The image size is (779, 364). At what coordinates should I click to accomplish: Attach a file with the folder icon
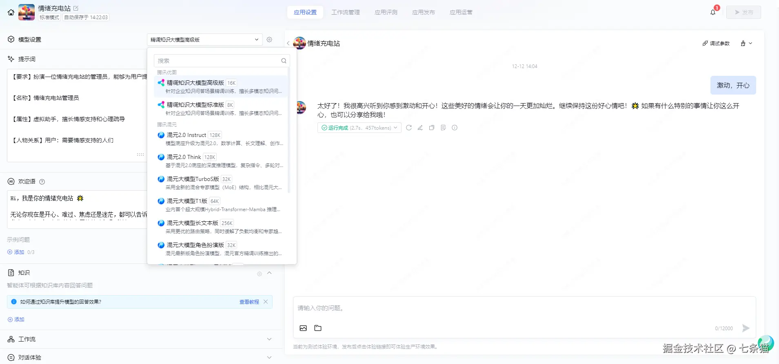click(318, 328)
